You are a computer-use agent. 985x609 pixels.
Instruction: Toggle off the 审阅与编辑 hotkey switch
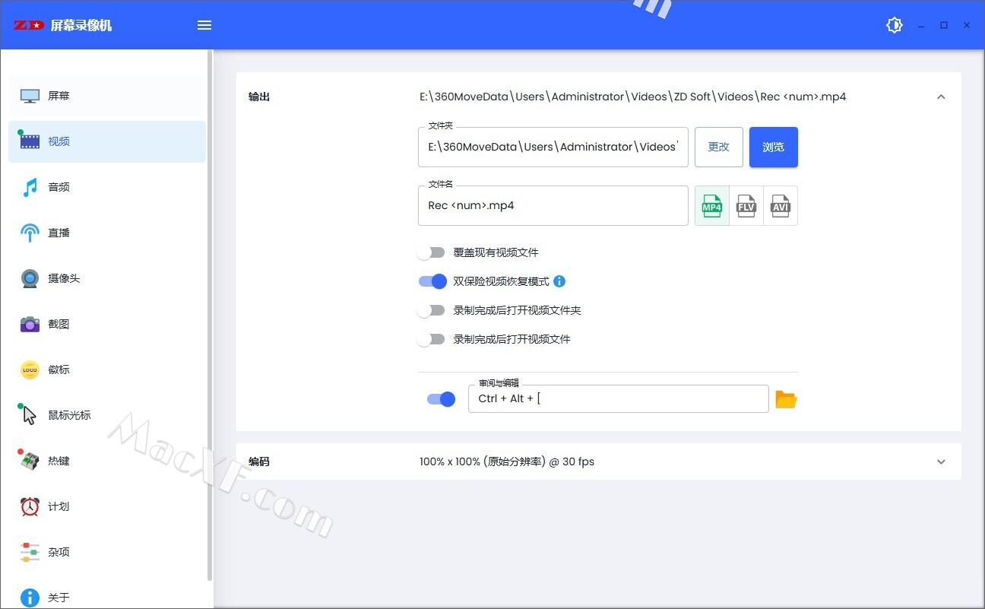(441, 399)
